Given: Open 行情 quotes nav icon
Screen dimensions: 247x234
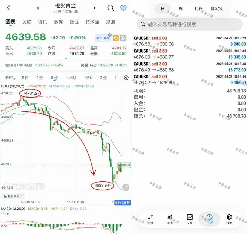Looking at the screenshot, I should pyautogui.click(x=150, y=219).
